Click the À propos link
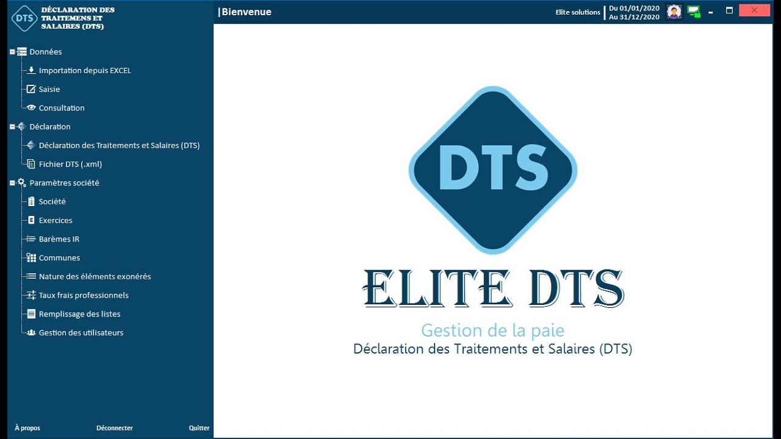Viewport: 781px width, 439px height. 27,428
